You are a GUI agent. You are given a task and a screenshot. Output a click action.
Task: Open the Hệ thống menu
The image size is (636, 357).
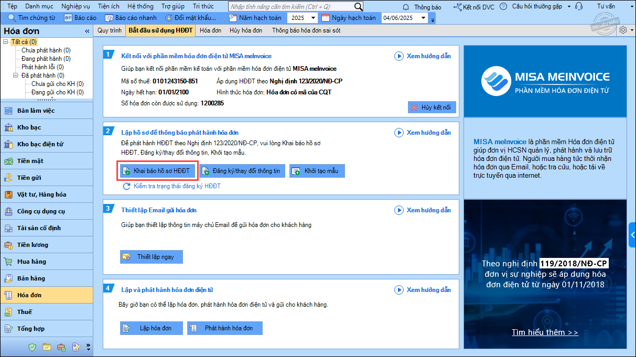(x=141, y=6)
